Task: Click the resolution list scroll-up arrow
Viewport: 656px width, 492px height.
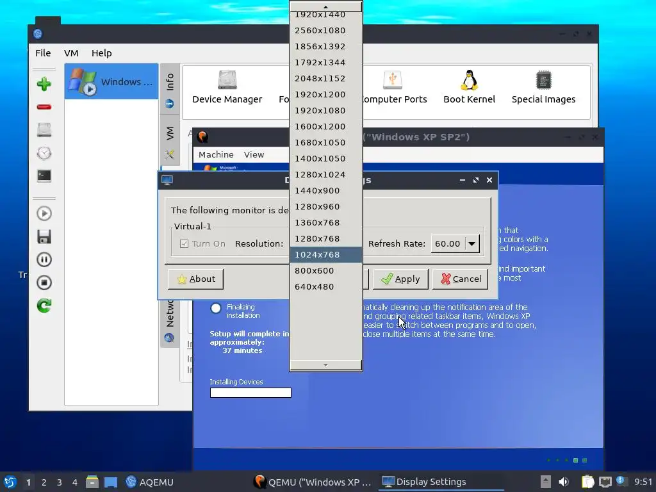Action: click(x=326, y=6)
